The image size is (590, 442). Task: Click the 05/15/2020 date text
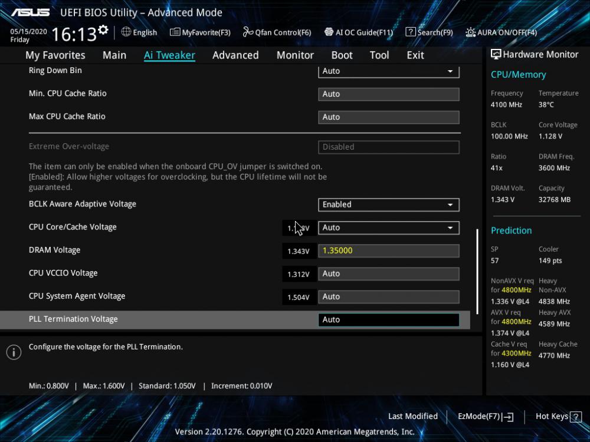coord(28,31)
